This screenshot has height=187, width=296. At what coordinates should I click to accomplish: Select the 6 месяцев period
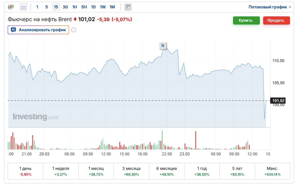click(x=166, y=171)
